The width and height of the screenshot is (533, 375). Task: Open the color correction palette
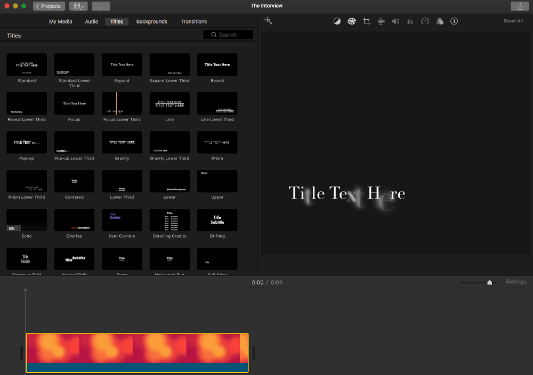pos(351,21)
